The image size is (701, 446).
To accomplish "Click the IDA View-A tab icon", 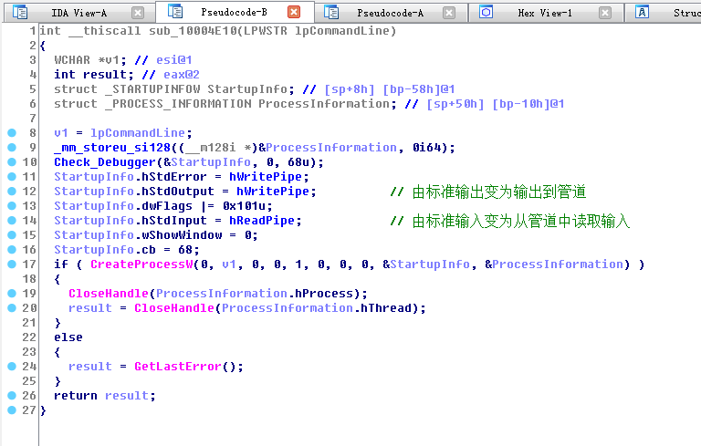I will pos(20,12).
